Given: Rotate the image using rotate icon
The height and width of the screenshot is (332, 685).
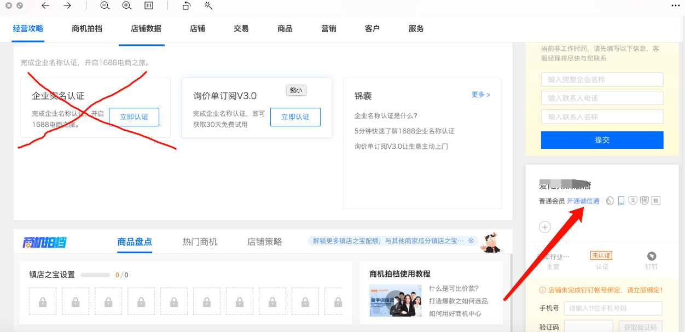Looking at the screenshot, I should [187, 5].
